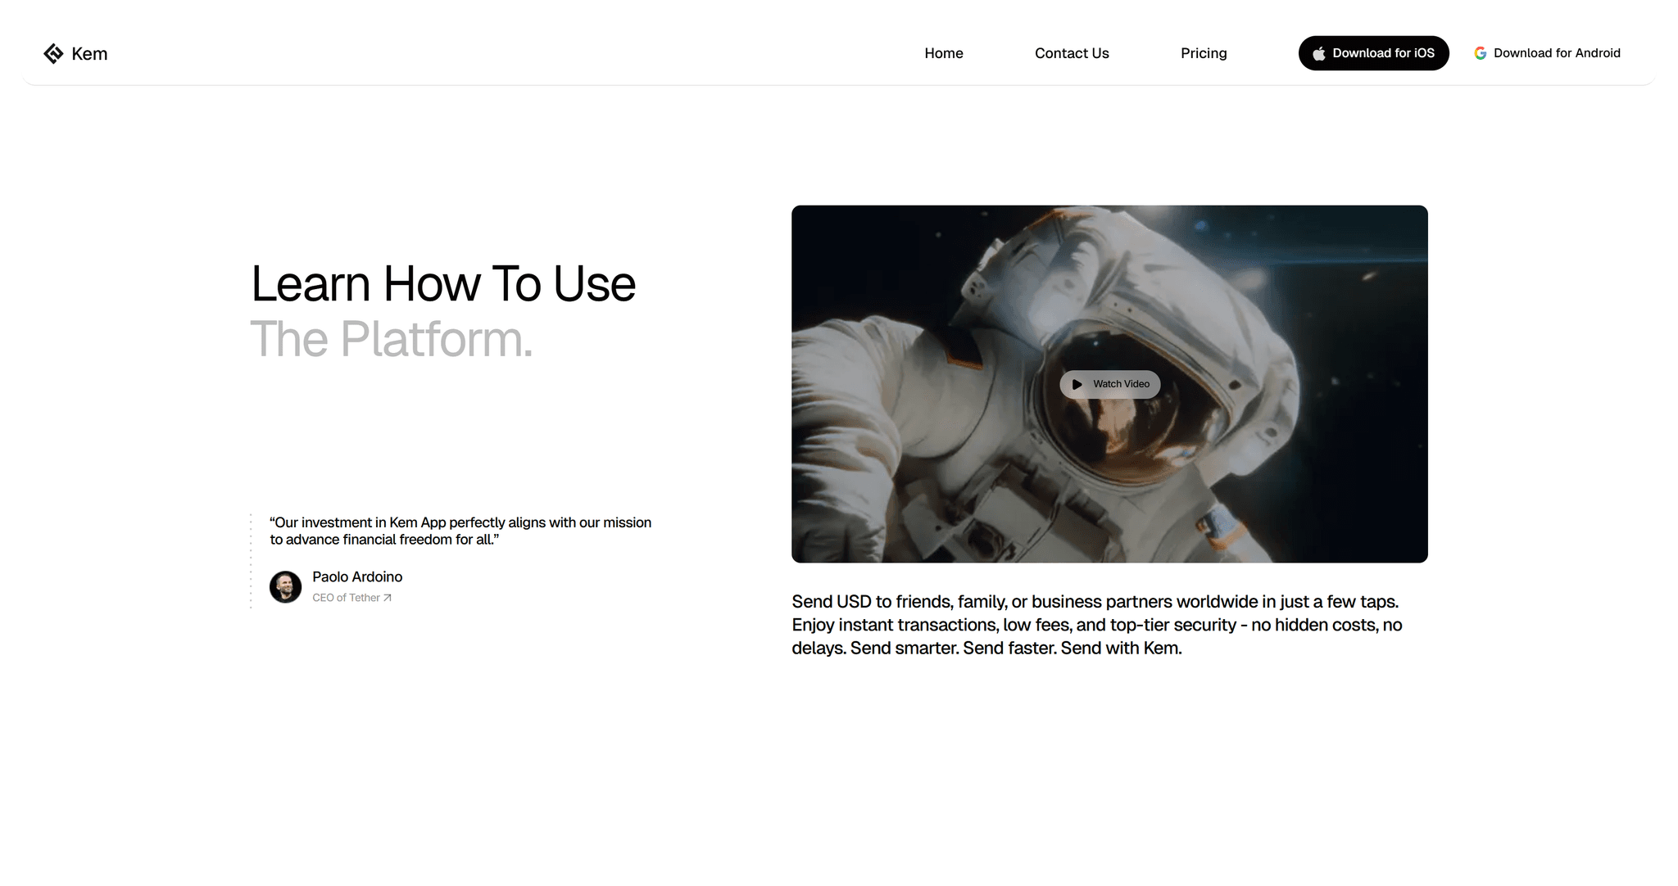The image size is (1678, 886).
Task: Click the 'Send USD to friends' paragraph
Action: [x=1095, y=625]
